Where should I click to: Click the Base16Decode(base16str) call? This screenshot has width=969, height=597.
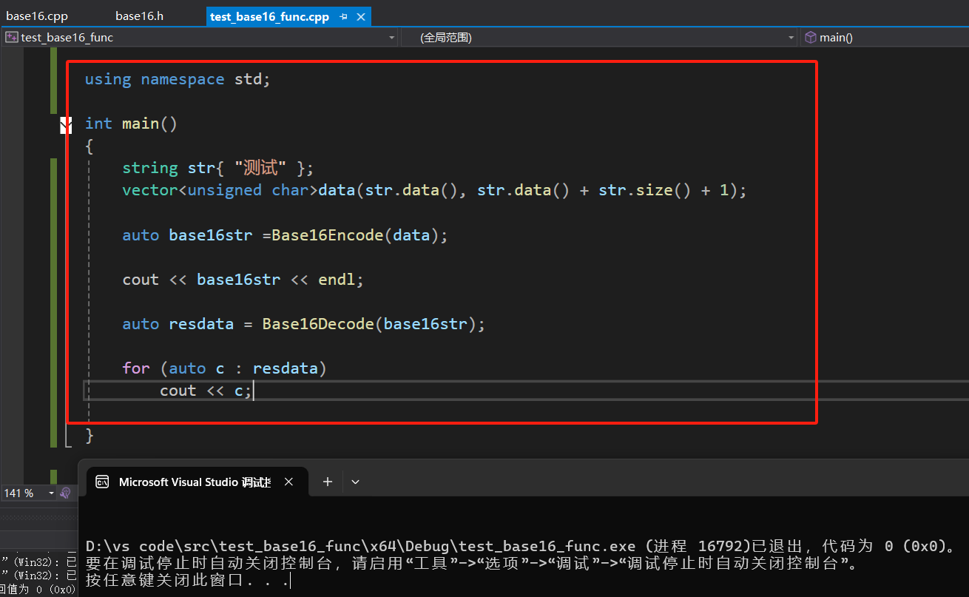[374, 324]
